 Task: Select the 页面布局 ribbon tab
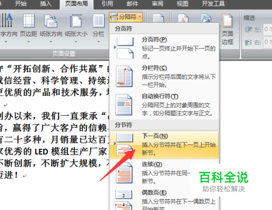[x=76, y=4]
